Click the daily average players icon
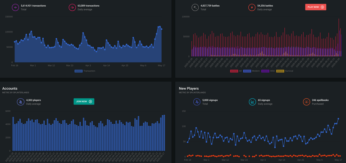346x163 pixels. (21, 102)
